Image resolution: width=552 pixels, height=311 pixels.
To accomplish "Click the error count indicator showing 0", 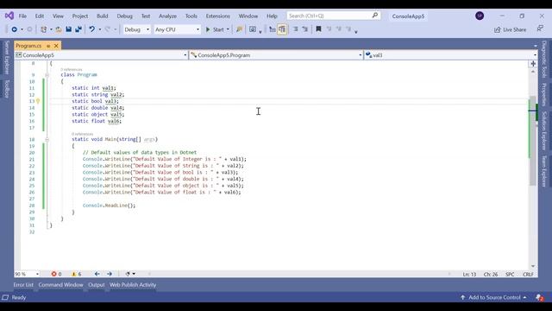I will [x=56, y=274].
